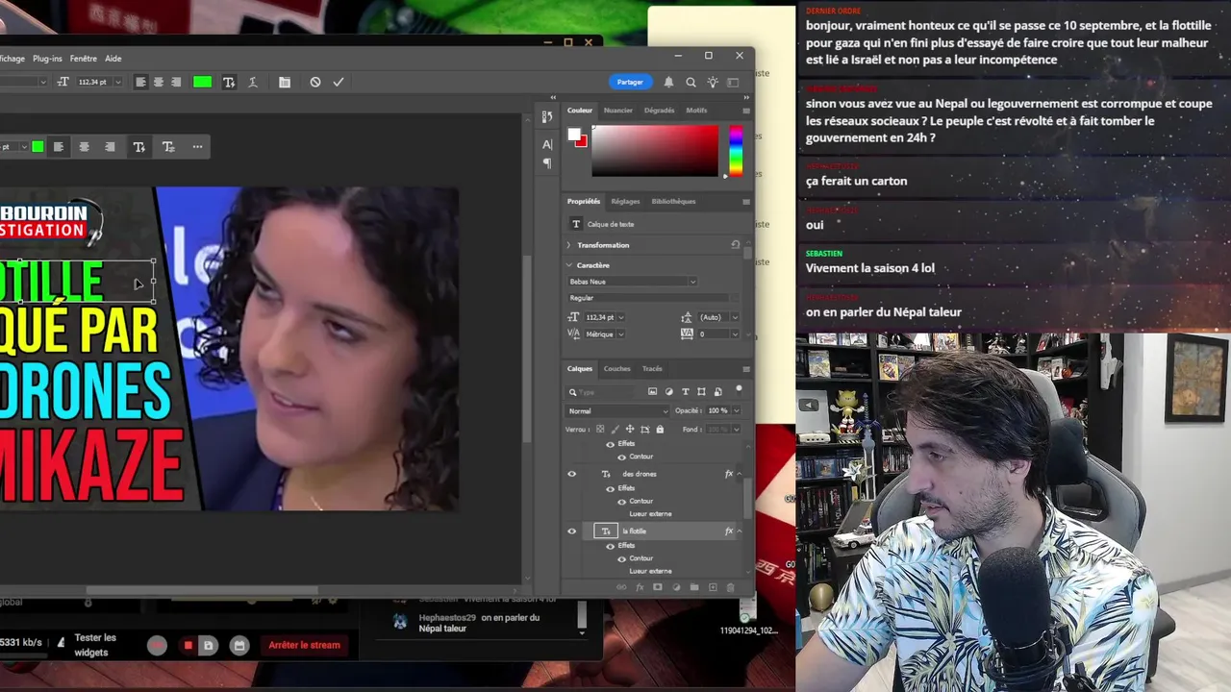Viewport: 1231px width, 692px height.
Task: Click the rainbow hue slider strip
Action: point(736,150)
